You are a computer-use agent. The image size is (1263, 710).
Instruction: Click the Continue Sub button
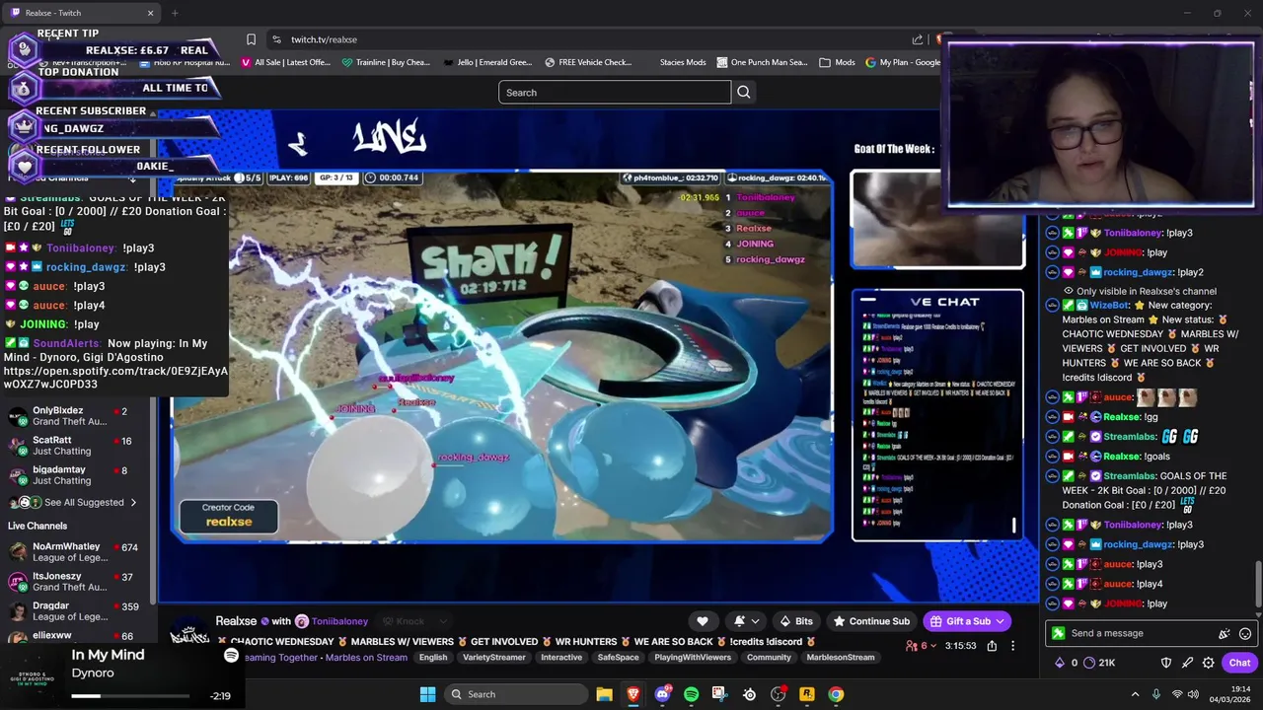[x=871, y=621]
